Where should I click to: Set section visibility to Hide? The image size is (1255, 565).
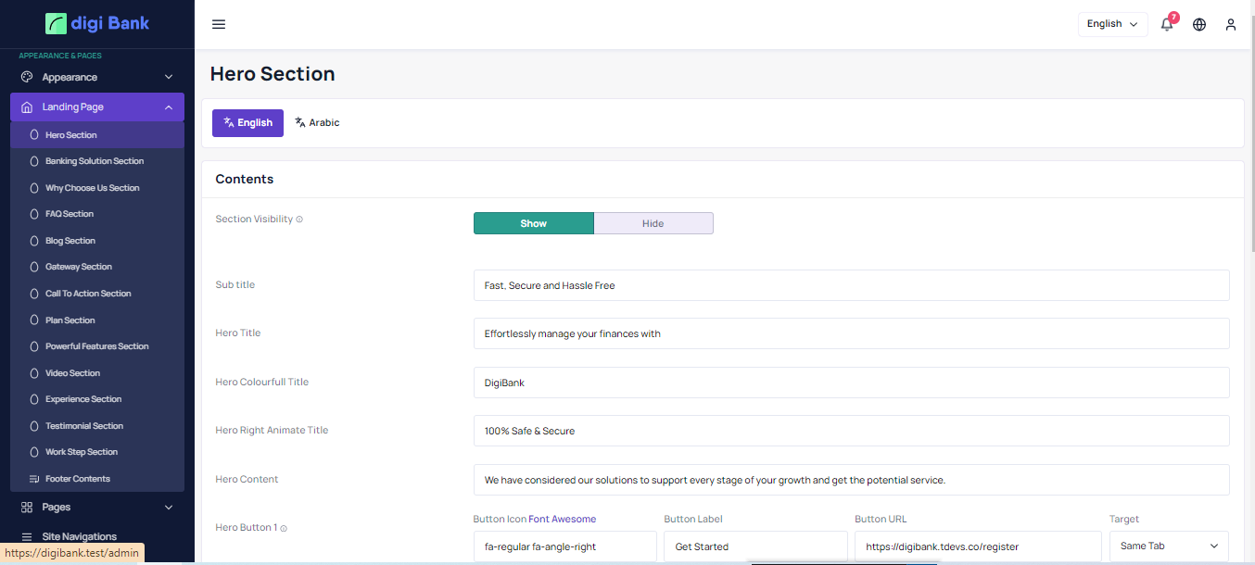tap(653, 223)
